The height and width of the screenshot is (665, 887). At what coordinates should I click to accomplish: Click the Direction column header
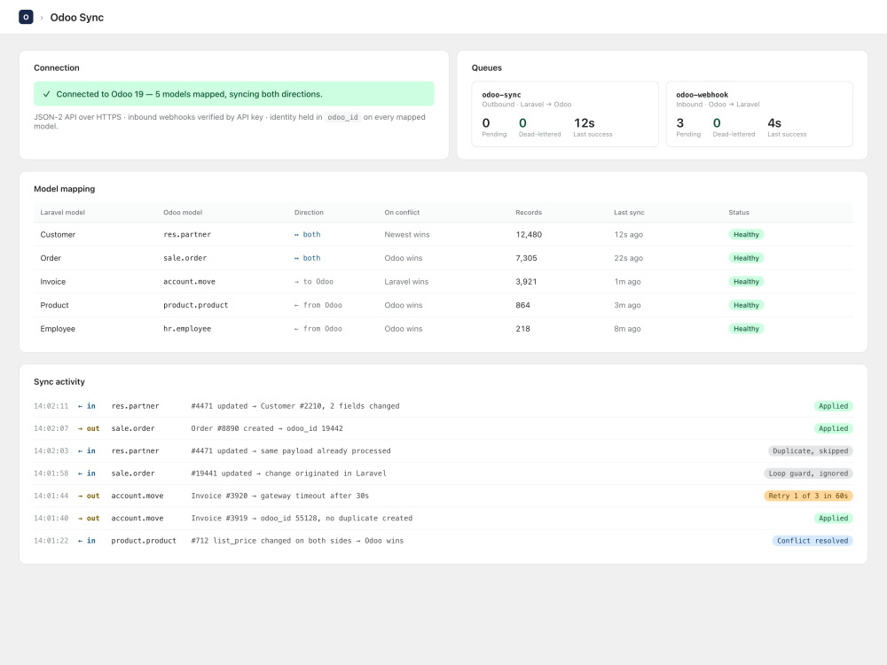point(309,213)
